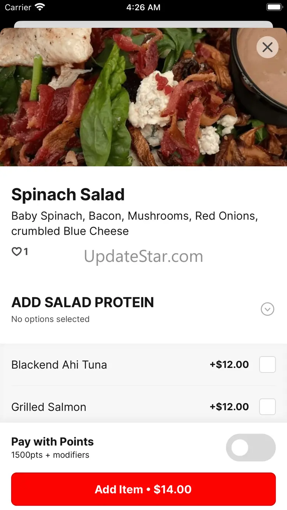The height and width of the screenshot is (510, 287).
Task: Check the Blackend Ahi Tuna checkbox
Action: pyautogui.click(x=267, y=365)
